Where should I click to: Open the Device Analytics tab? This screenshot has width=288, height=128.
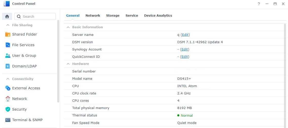[158, 16]
